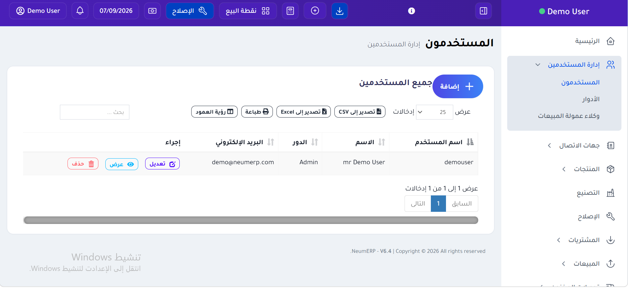Open the الإصلاح repair button in top bar
Screen dimensions: 628x288
190,11
